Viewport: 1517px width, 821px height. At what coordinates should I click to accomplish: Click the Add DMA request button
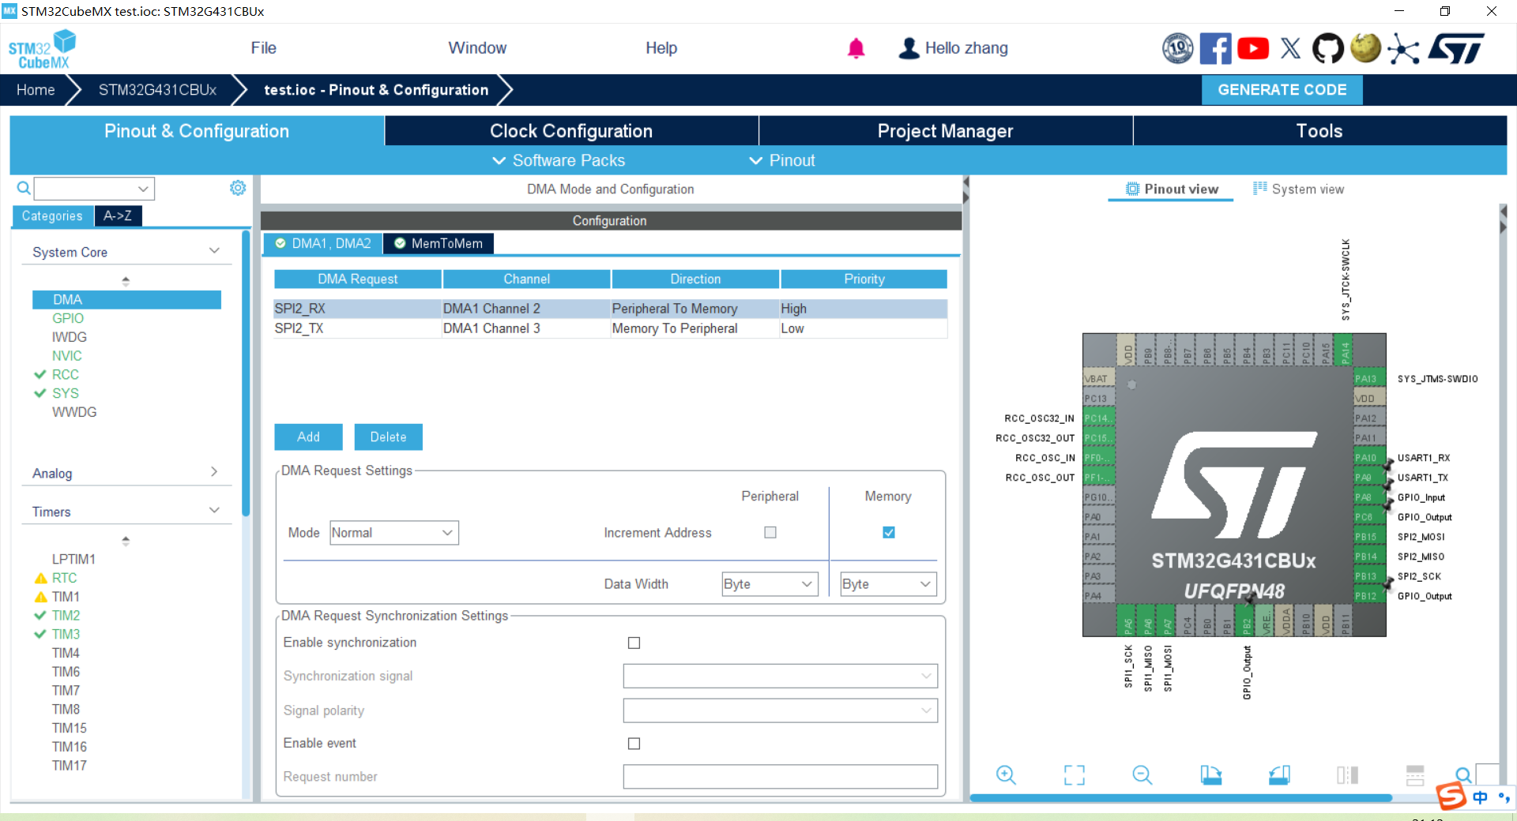click(x=308, y=437)
